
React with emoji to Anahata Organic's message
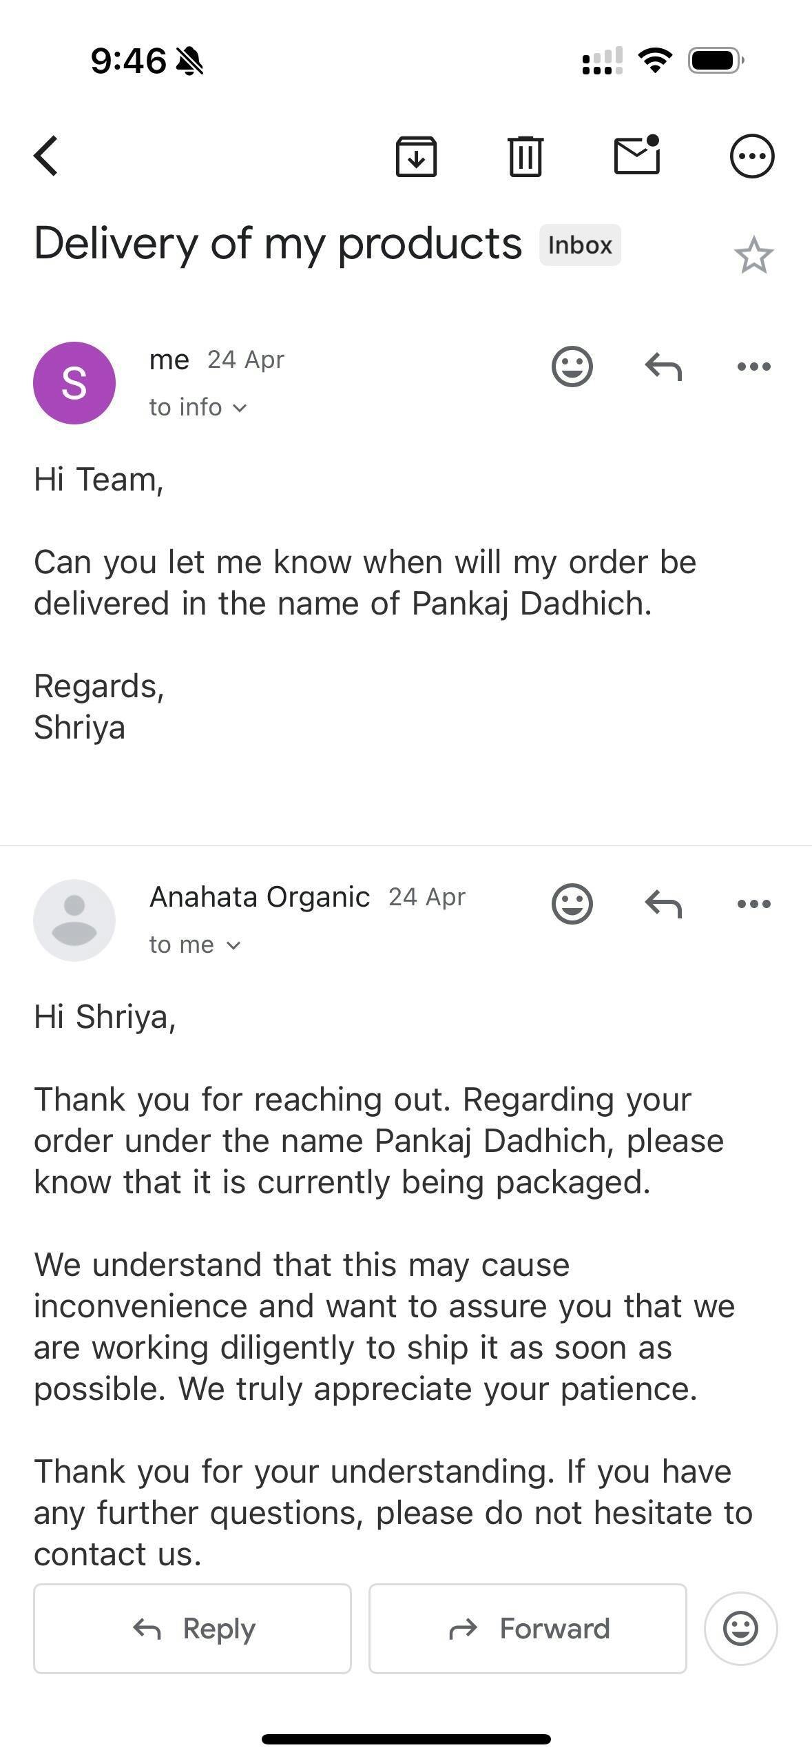572,903
